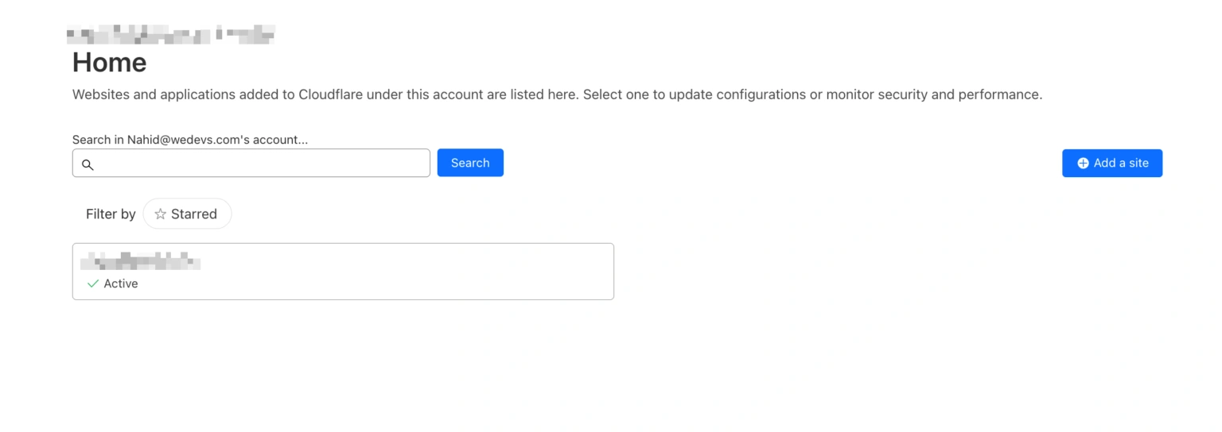Click the "Search in Nahid@wedevs.com's account" label
The height and width of the screenshot is (432, 1222).
[189, 140]
